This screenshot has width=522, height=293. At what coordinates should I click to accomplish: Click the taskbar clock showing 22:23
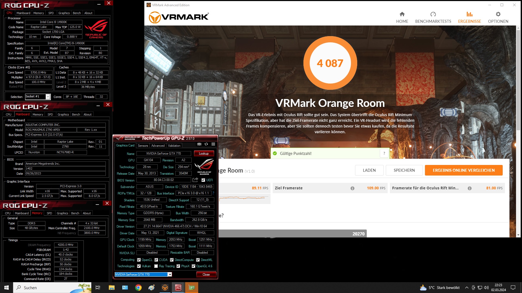tap(498, 288)
